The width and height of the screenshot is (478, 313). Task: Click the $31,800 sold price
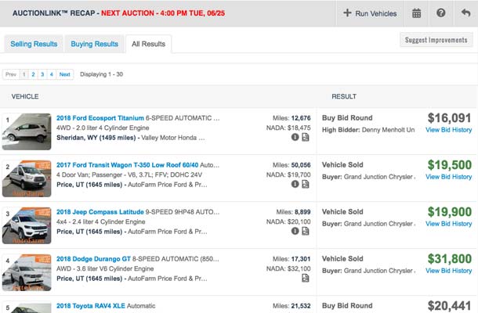point(449,258)
